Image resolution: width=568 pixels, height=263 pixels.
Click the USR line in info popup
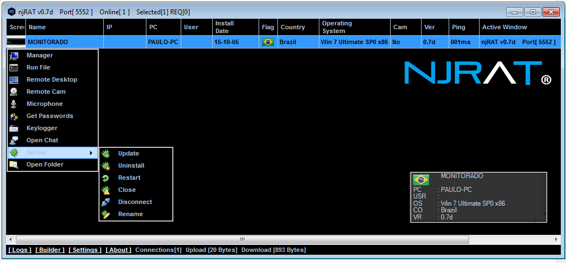(427, 196)
